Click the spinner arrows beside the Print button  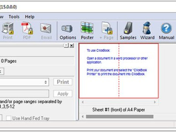45,82
